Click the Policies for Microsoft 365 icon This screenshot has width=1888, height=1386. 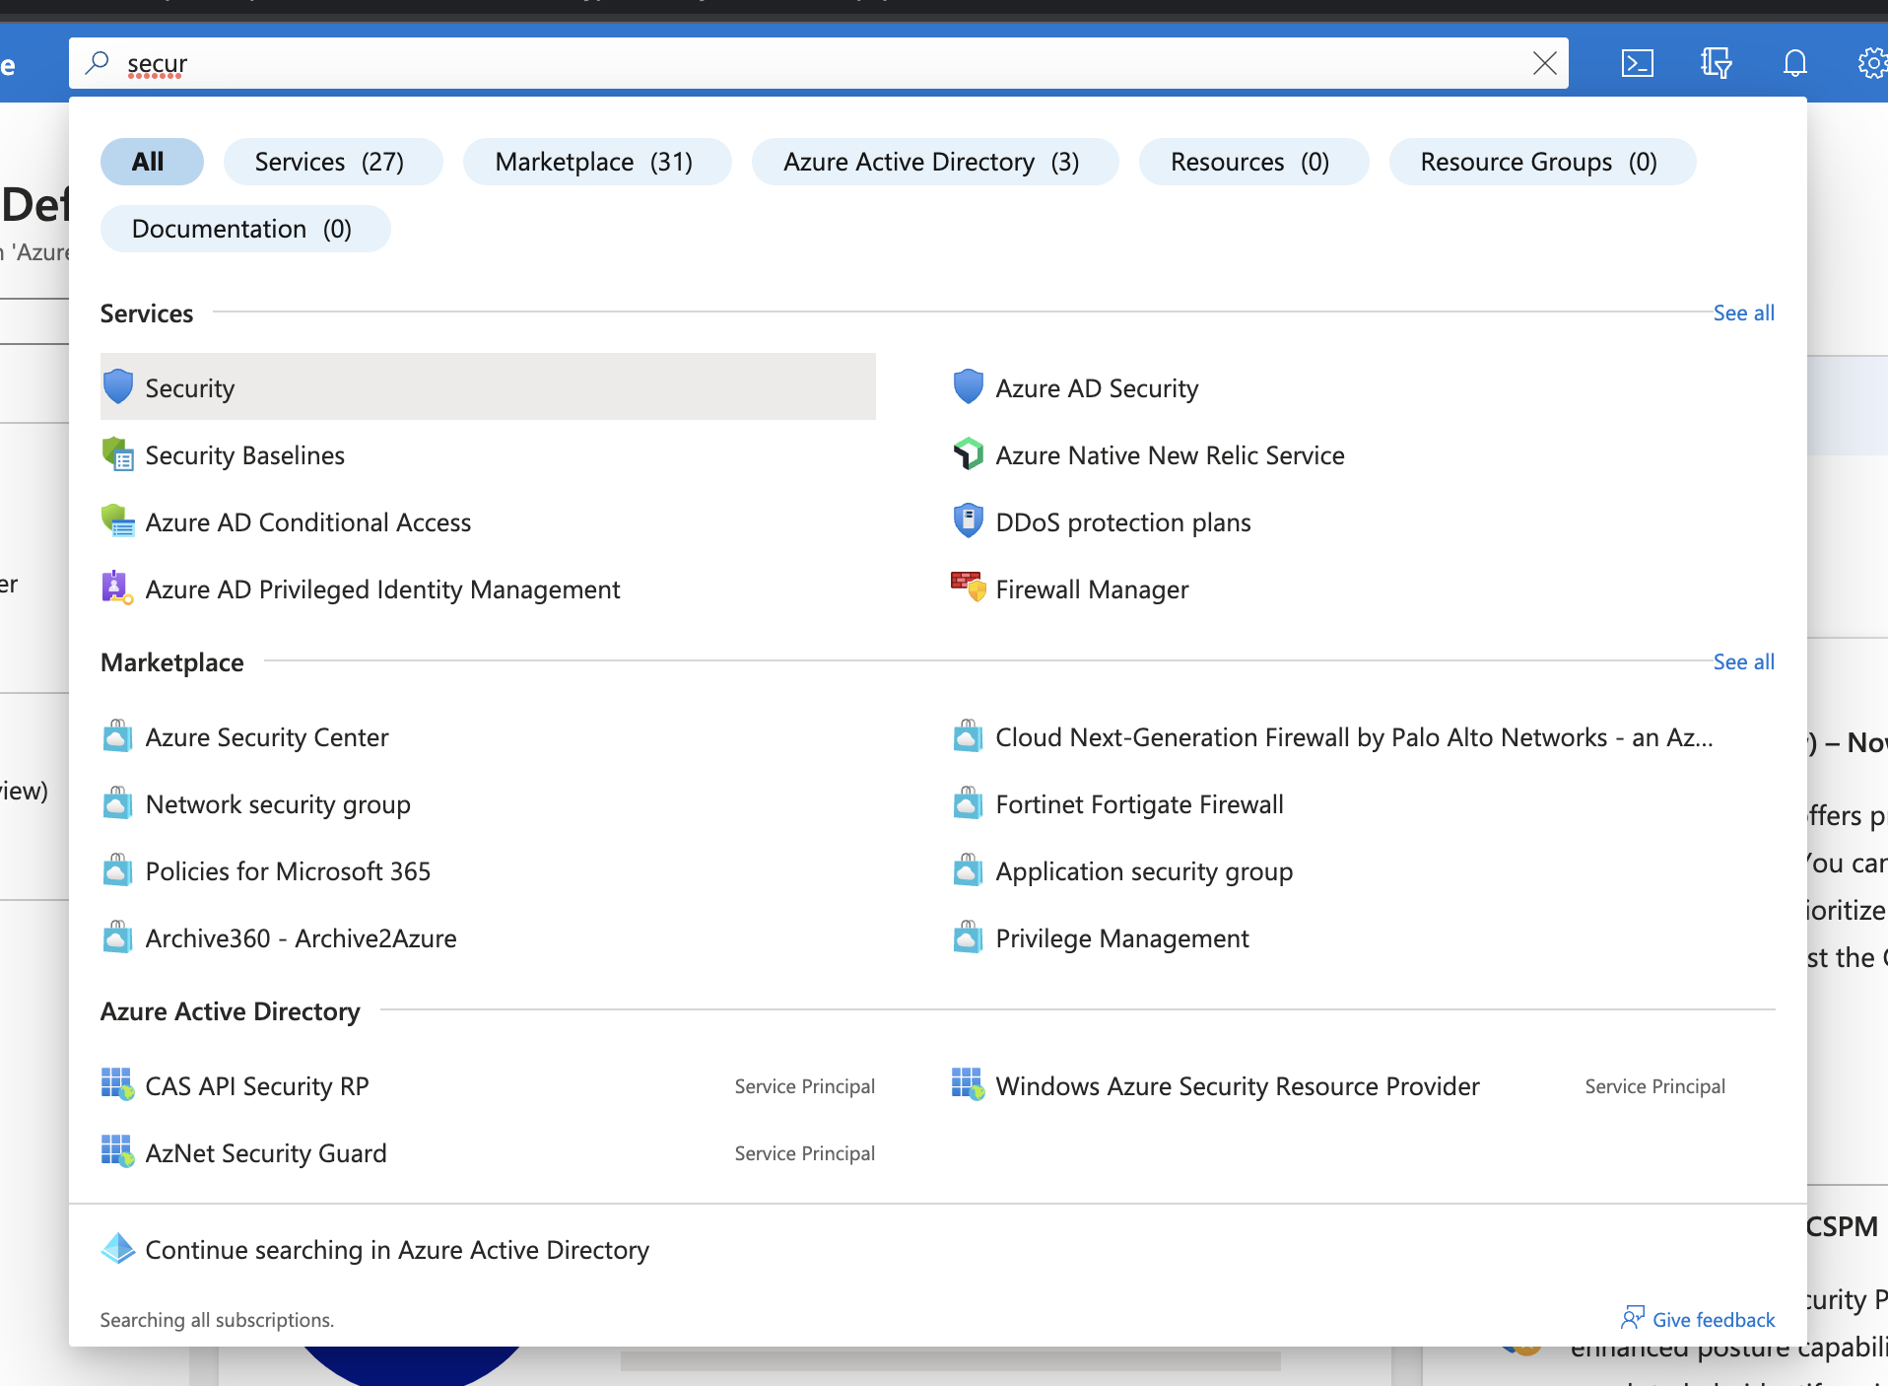coord(118,870)
